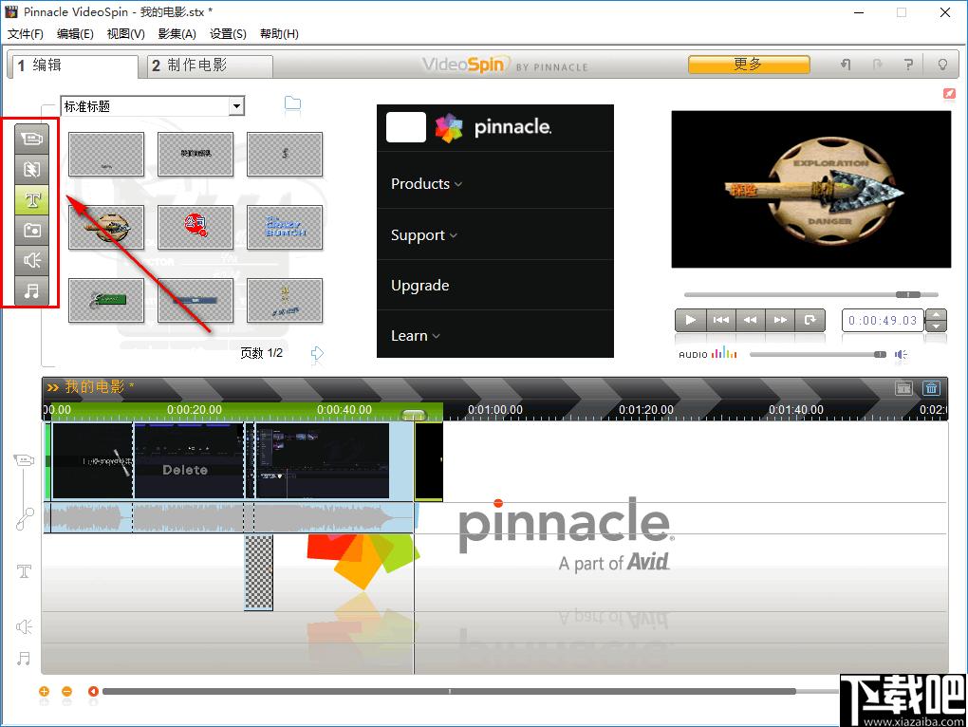Viewport: 968px width, 727px height.
Task: Expand the Learn menu
Action: pos(415,336)
